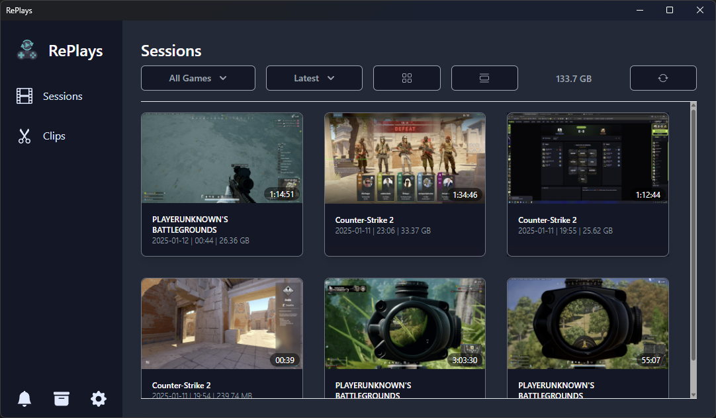The image size is (716, 418).
Task: Open the Latest sort order dropdown
Action: (x=314, y=78)
